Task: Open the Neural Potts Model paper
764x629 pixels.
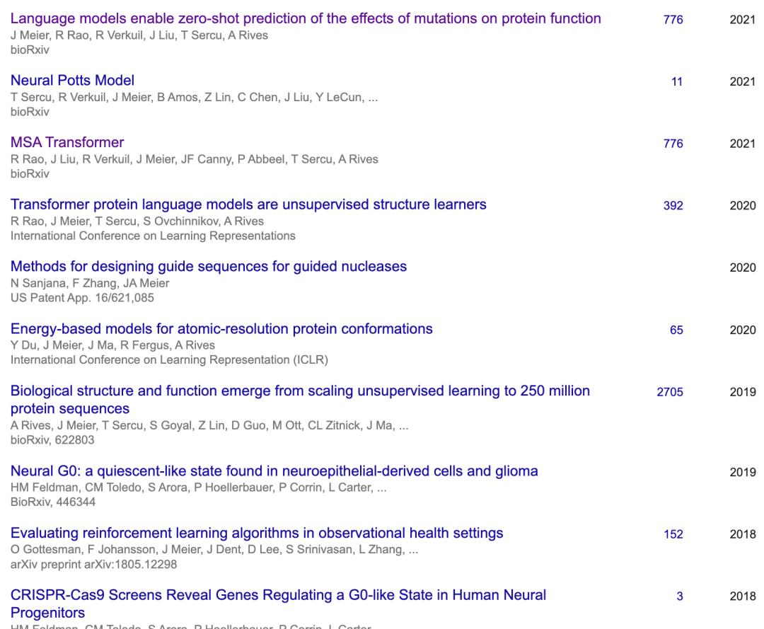Action: click(72, 81)
